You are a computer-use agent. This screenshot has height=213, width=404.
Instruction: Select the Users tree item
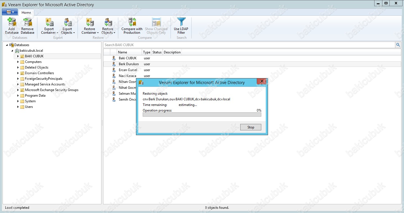pyautogui.click(x=29, y=107)
